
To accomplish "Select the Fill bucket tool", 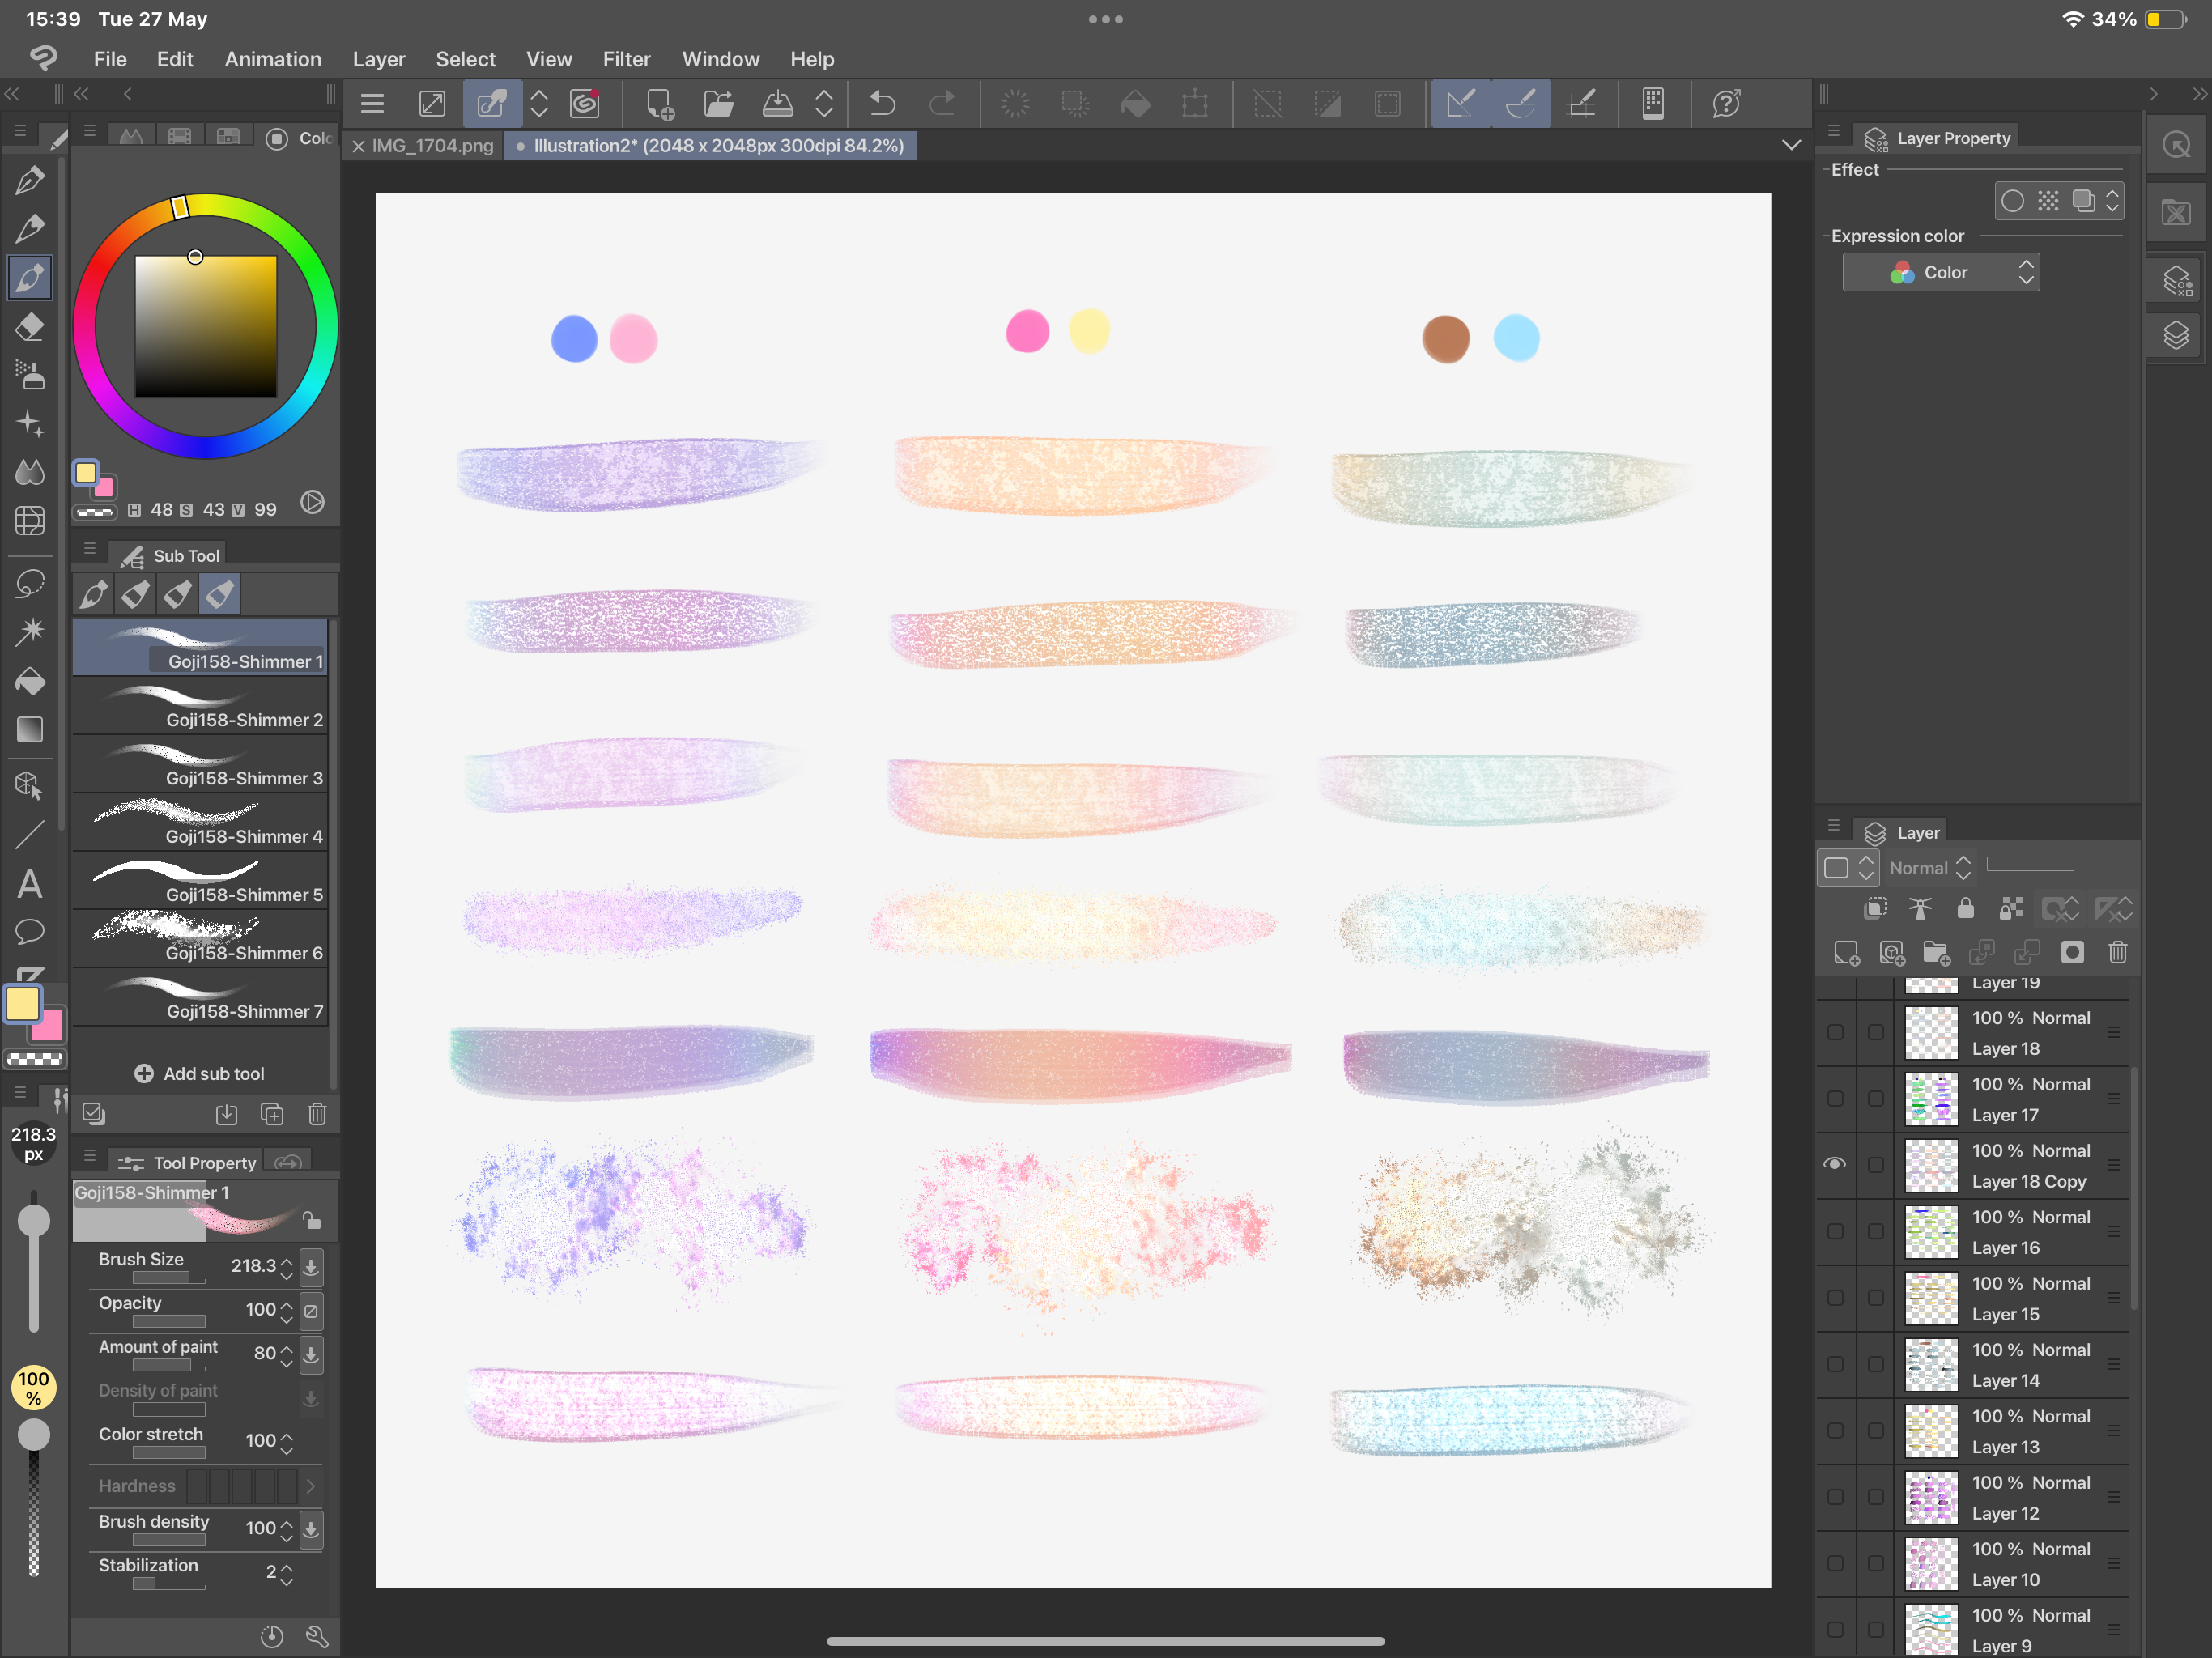I will (30, 681).
